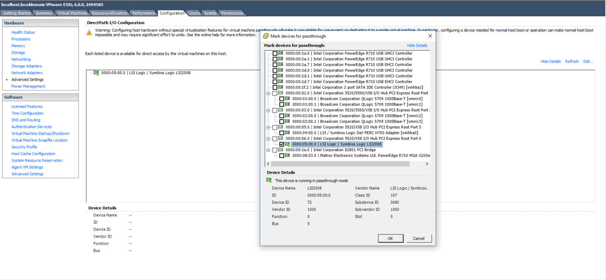Viewport: 606px width, 280px height.
Task: Click the PERC H700 Adapter vmhba0 device icon
Action: tap(288, 133)
